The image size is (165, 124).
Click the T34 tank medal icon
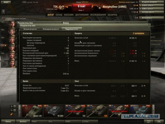tap(61, 7)
